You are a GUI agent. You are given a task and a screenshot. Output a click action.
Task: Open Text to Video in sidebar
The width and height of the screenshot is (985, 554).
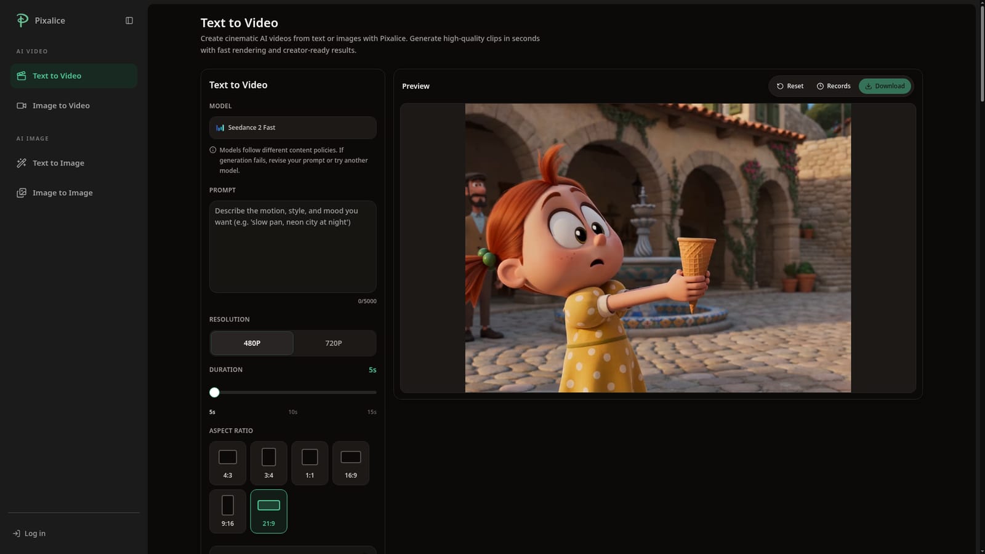coord(74,76)
